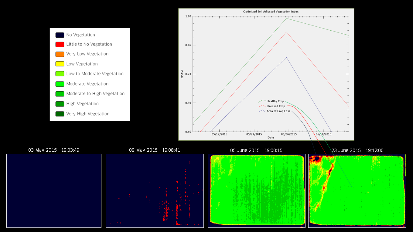This screenshot has width=413, height=232.
Task: Open the 05 June 2015 vegetation map
Action: [257, 190]
